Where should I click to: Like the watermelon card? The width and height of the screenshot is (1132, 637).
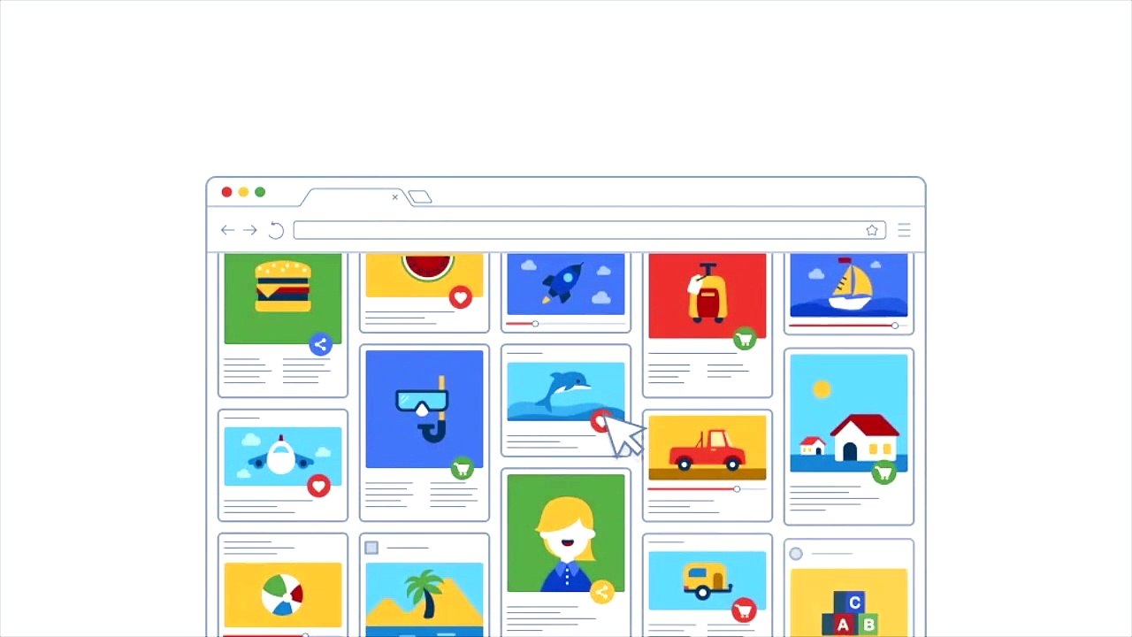point(460,297)
